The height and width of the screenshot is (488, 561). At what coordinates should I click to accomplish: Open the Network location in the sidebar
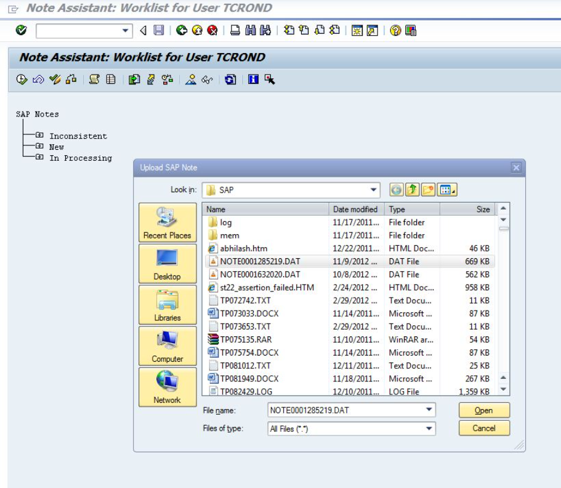point(167,388)
